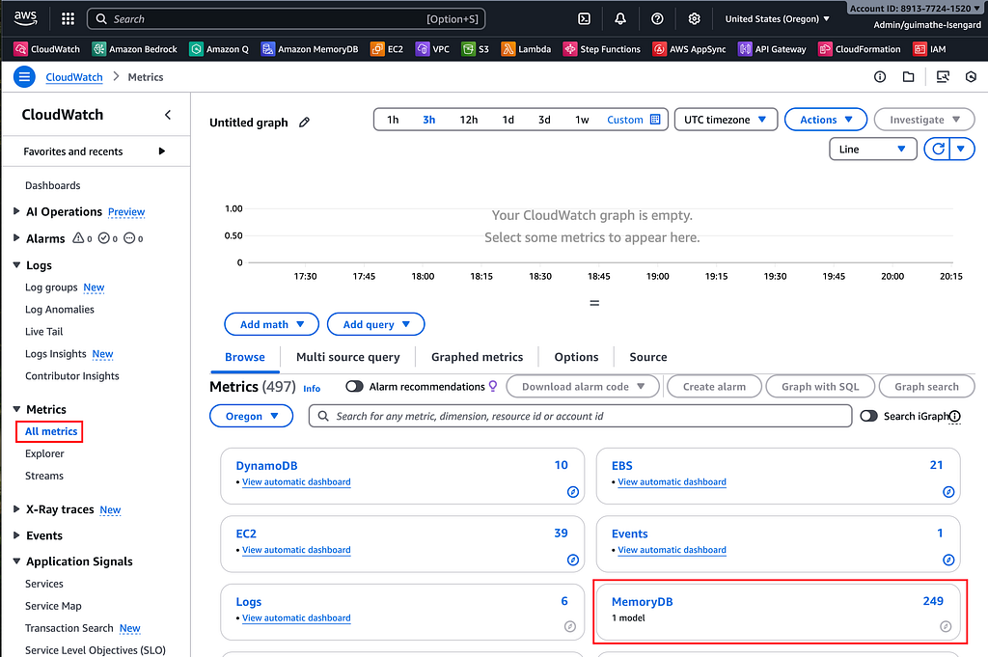Open All metrics in sidebar
Image resolution: width=988 pixels, height=657 pixels.
(x=51, y=431)
